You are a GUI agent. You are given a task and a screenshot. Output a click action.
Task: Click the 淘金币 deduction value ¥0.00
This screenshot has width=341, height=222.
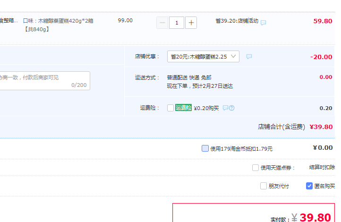[323, 148]
